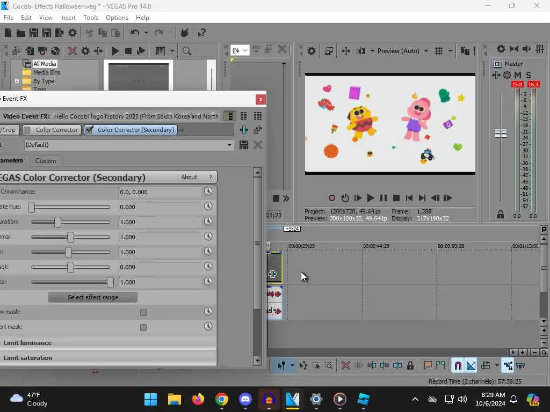Open the preview overlays grid icon

tap(438, 51)
